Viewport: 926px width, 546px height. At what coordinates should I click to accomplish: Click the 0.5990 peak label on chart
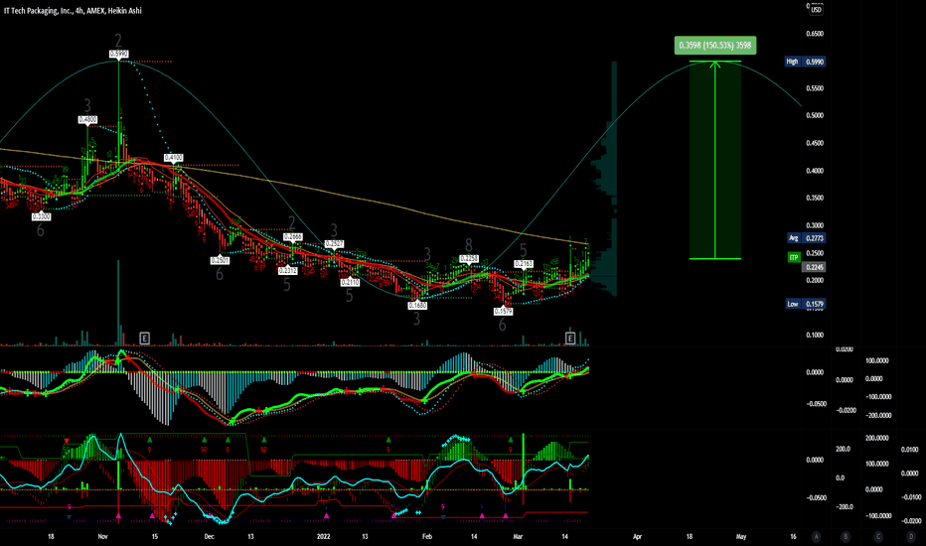tap(118, 54)
